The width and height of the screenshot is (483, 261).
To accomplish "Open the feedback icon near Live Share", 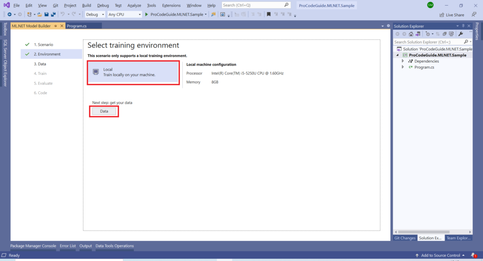I will pos(474,15).
